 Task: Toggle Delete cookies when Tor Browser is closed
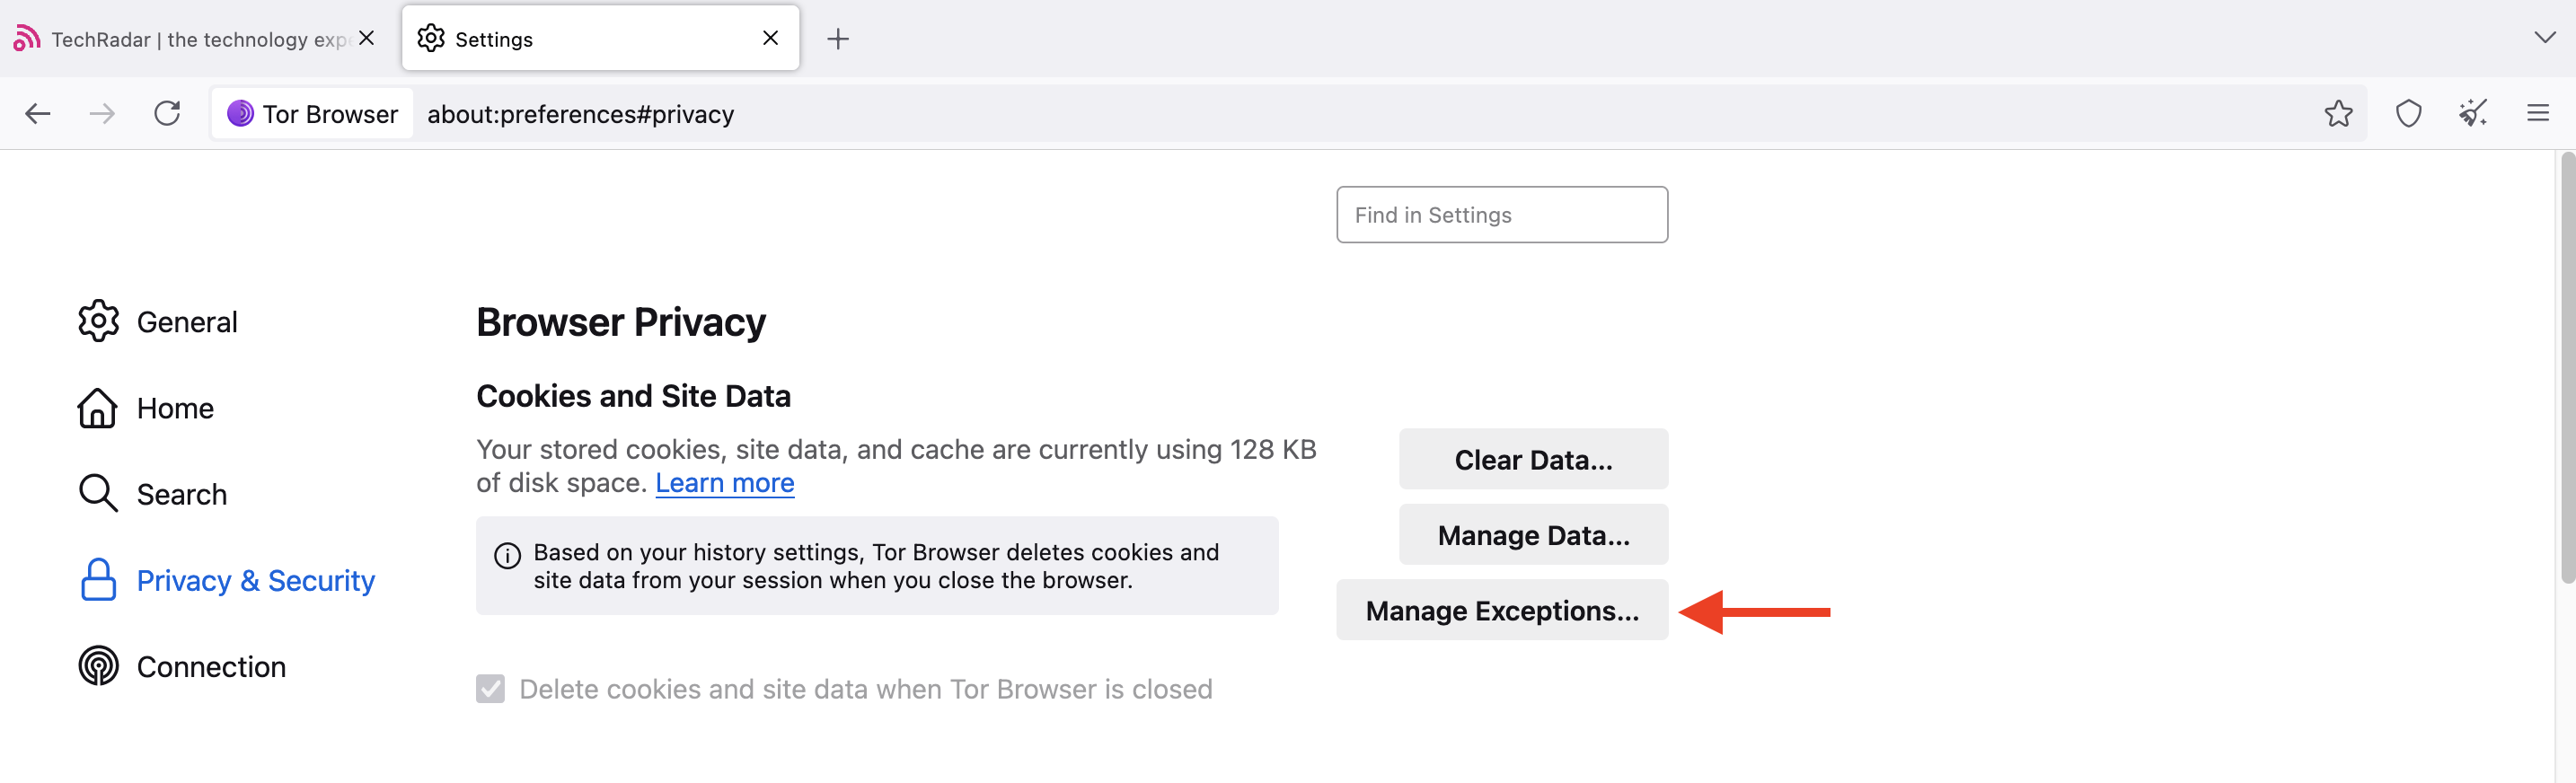pyautogui.click(x=490, y=689)
